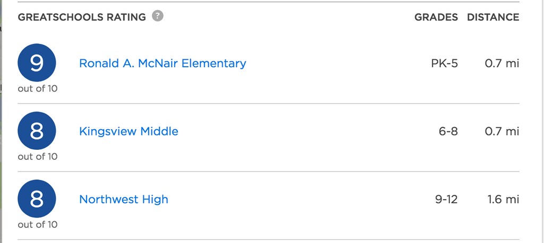544x243 pixels.
Task: Open the Kingsview Middle school link
Action: click(129, 131)
